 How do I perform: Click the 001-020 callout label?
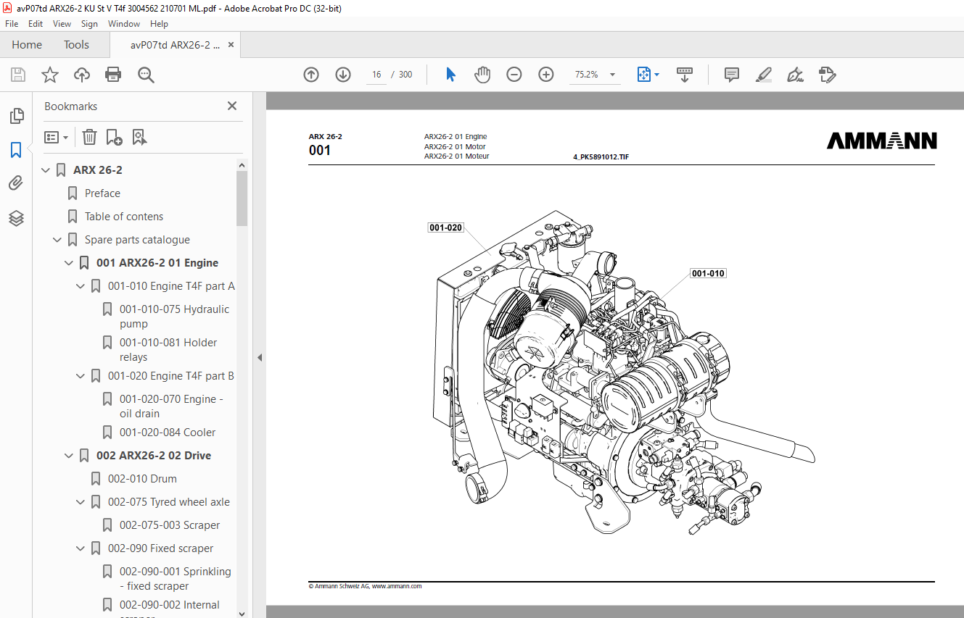click(x=445, y=227)
